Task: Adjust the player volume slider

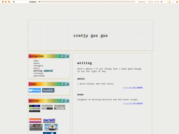Action: [169, 2]
